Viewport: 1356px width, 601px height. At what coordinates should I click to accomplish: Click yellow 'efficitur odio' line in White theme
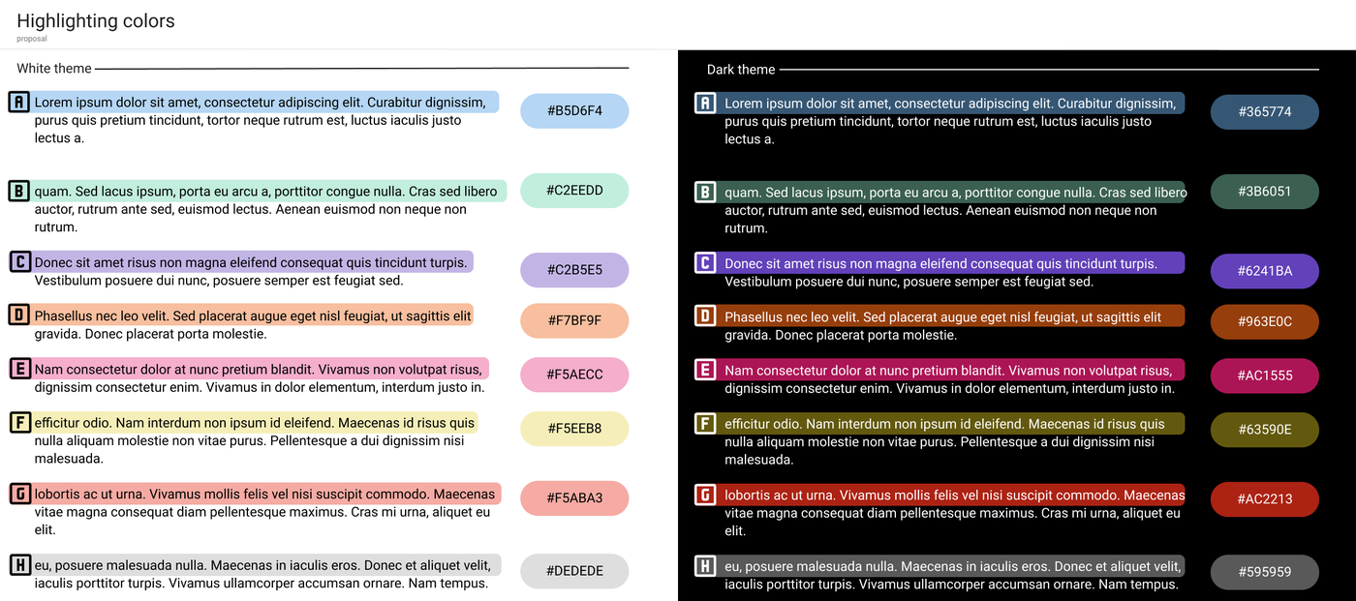coord(255,423)
